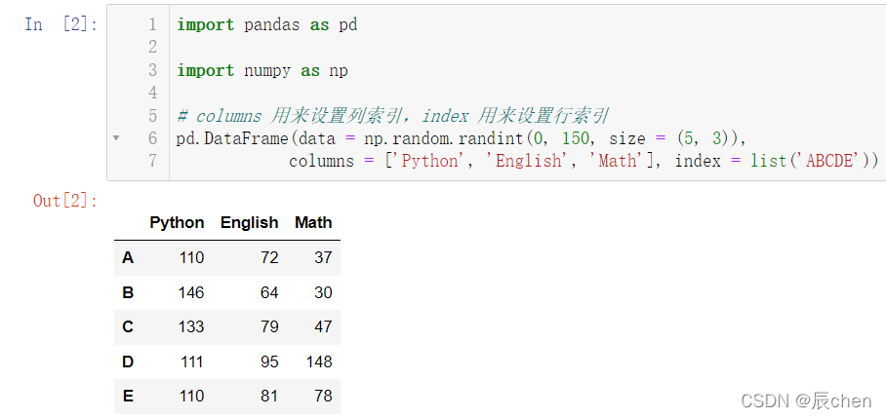The height and width of the screenshot is (419, 886).
Task: Click the CSDN @辰chen watermark
Action: [806, 400]
